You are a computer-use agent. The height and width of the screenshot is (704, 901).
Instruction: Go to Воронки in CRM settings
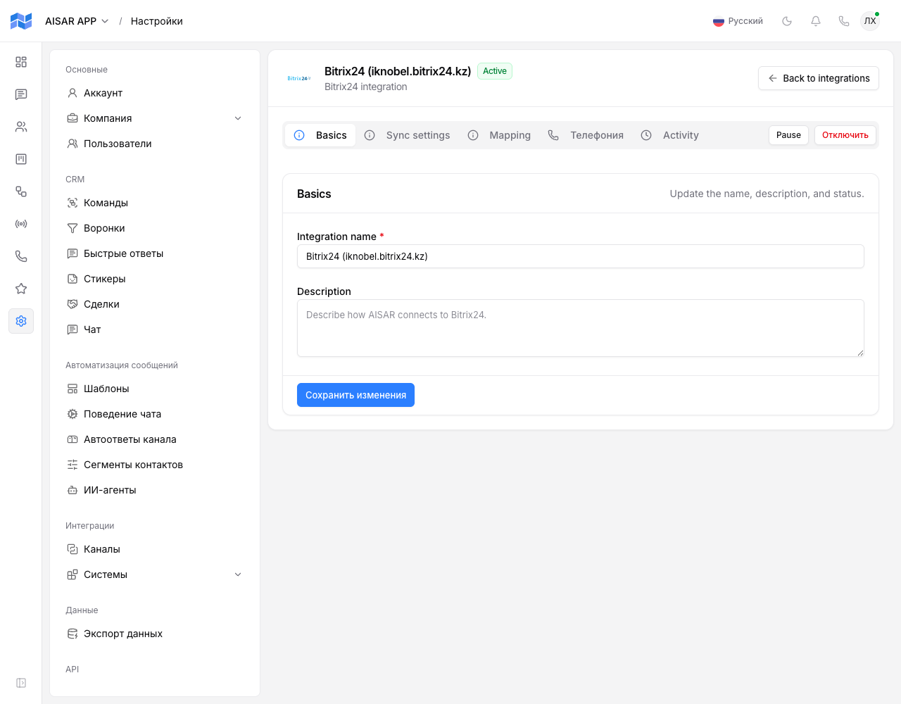tap(155, 228)
